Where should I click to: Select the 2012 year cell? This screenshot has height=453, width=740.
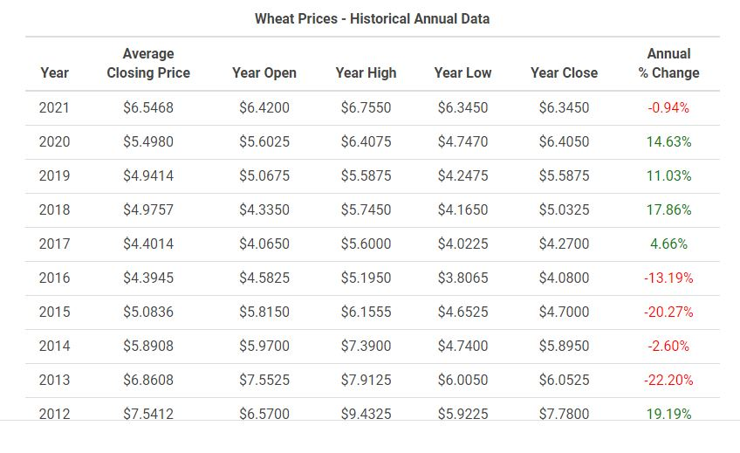(x=54, y=414)
